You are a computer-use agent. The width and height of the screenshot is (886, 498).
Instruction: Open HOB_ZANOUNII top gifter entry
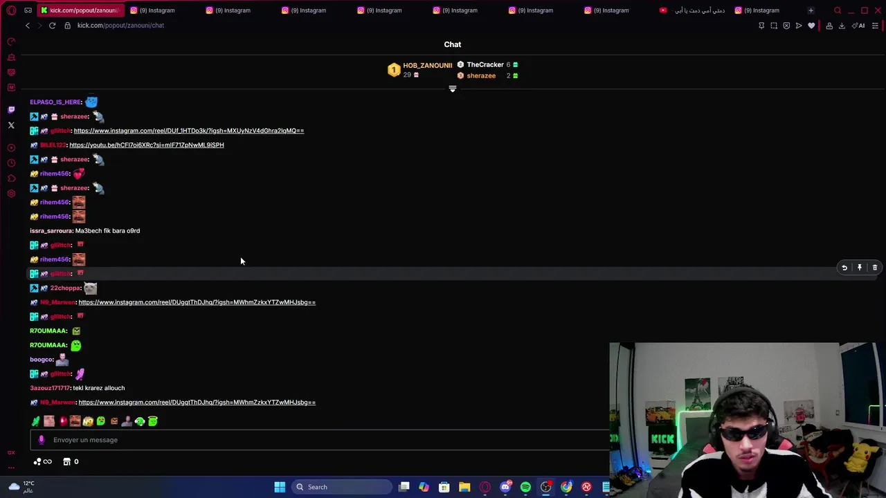tap(419, 70)
